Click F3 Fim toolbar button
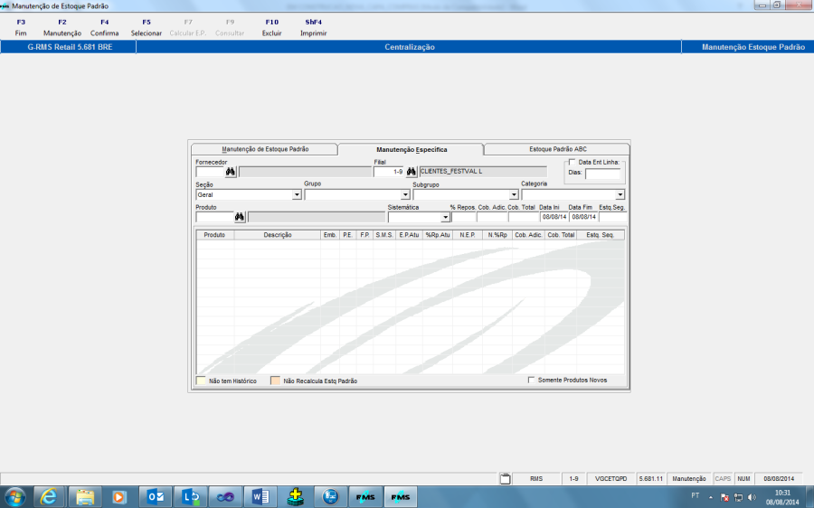The image size is (814, 508). (x=21, y=27)
